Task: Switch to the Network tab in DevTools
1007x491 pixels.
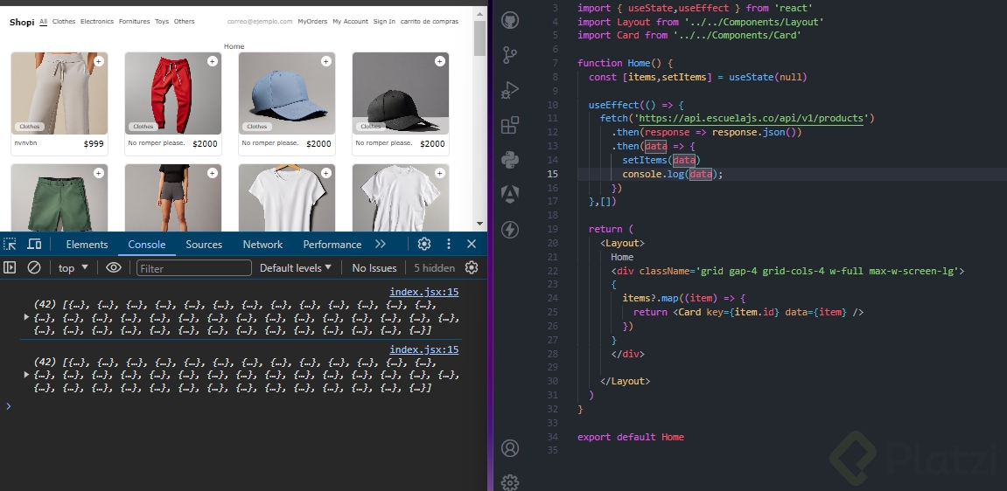Action: coord(262,245)
